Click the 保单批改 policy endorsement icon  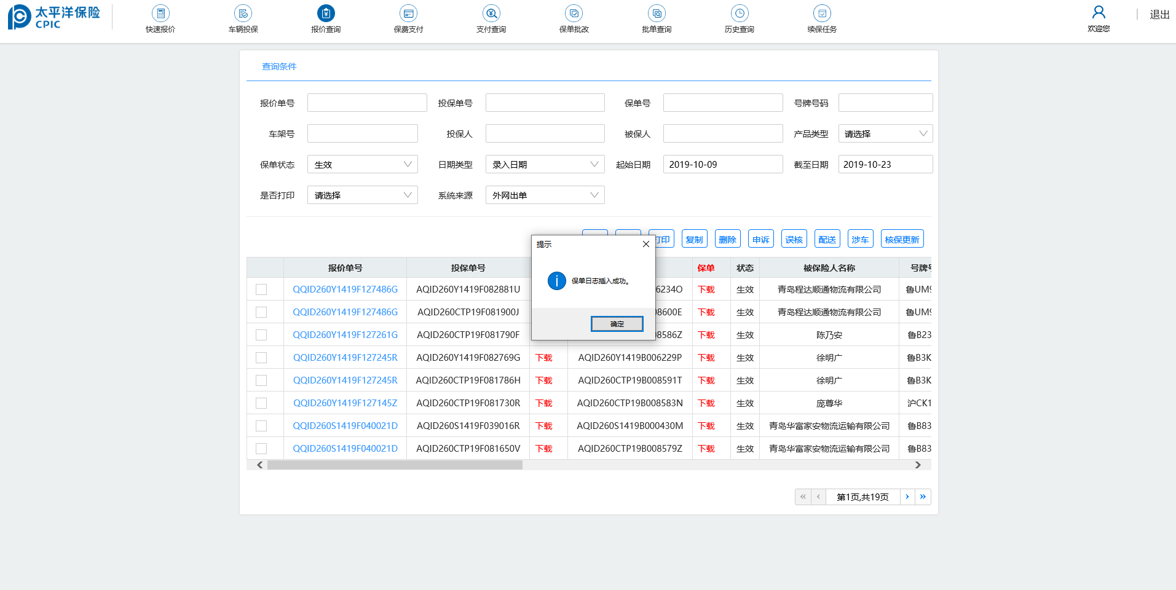coord(574,14)
